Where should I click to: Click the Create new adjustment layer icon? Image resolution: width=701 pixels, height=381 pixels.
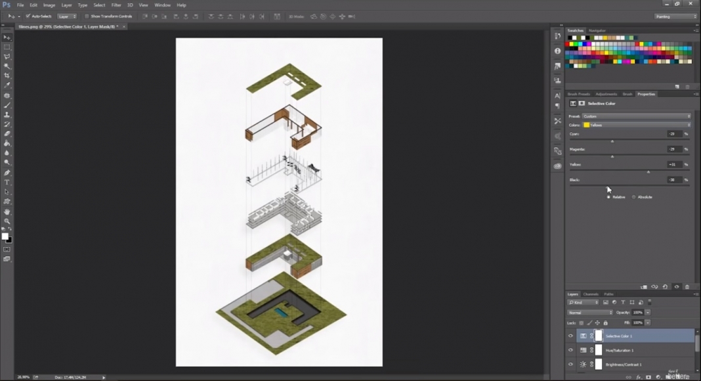(658, 376)
